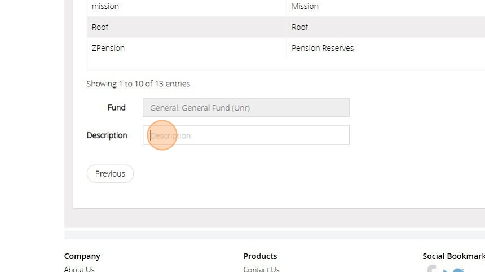Select the Pension Reserves description cell
This screenshot has height=272, width=485.
point(323,48)
